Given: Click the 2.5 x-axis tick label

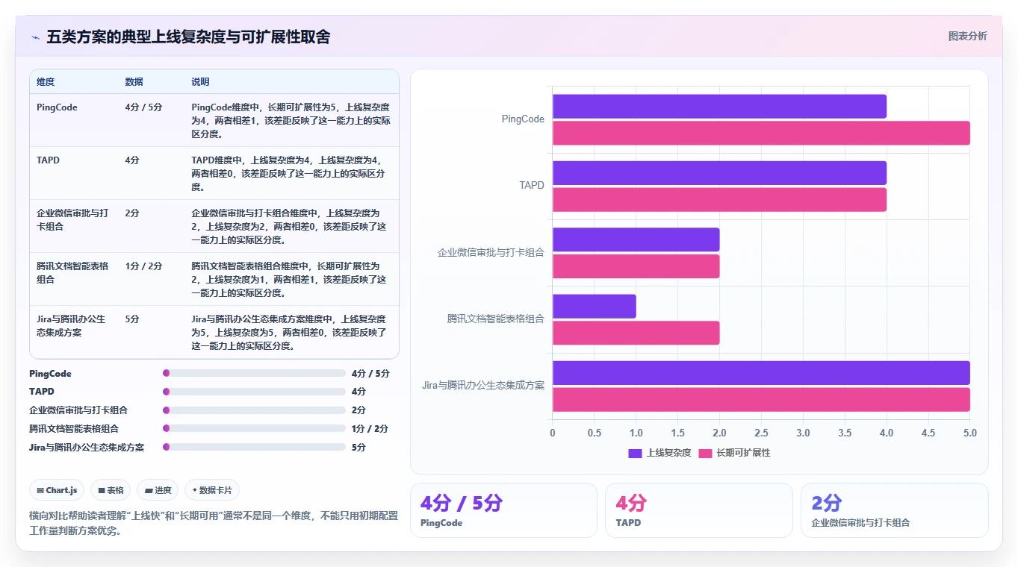Looking at the screenshot, I should (x=761, y=433).
